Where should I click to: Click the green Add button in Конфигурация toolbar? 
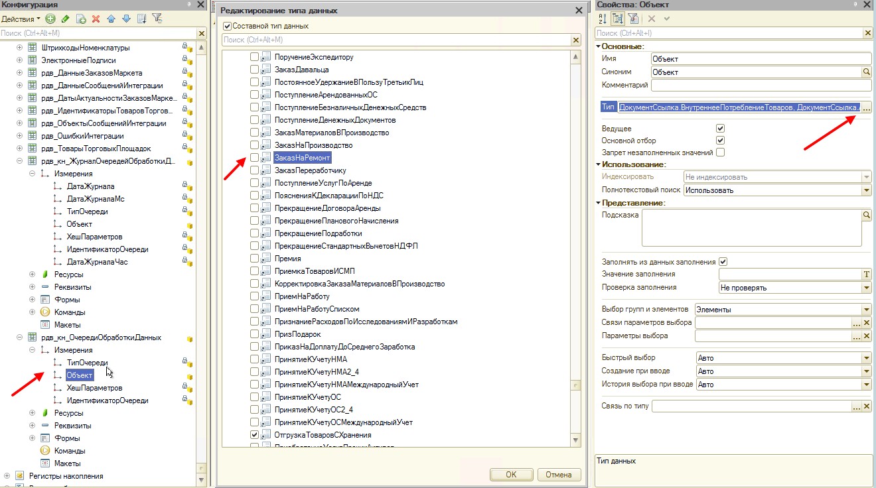tap(50, 19)
